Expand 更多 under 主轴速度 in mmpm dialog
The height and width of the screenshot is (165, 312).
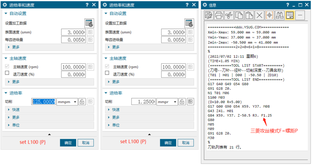click(49, 82)
